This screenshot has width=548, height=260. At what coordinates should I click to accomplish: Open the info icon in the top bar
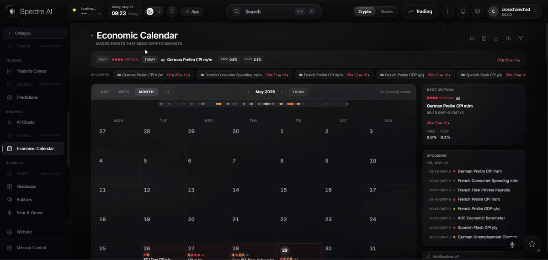[x=172, y=11]
